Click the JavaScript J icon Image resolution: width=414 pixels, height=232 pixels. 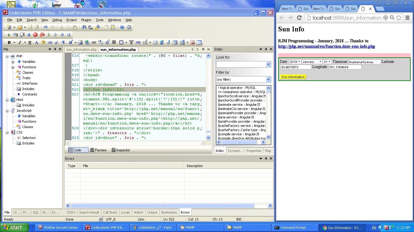[x=169, y=42]
